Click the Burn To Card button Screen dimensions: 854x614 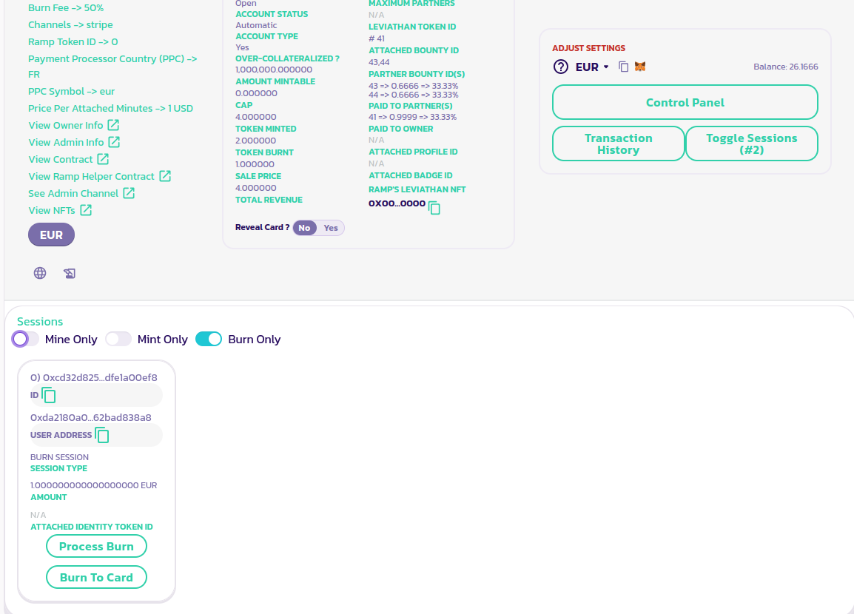coord(96,577)
